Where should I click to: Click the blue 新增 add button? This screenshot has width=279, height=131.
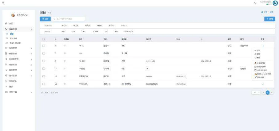click(269, 19)
